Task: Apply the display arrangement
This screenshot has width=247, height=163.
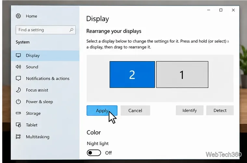Action: coord(102,111)
